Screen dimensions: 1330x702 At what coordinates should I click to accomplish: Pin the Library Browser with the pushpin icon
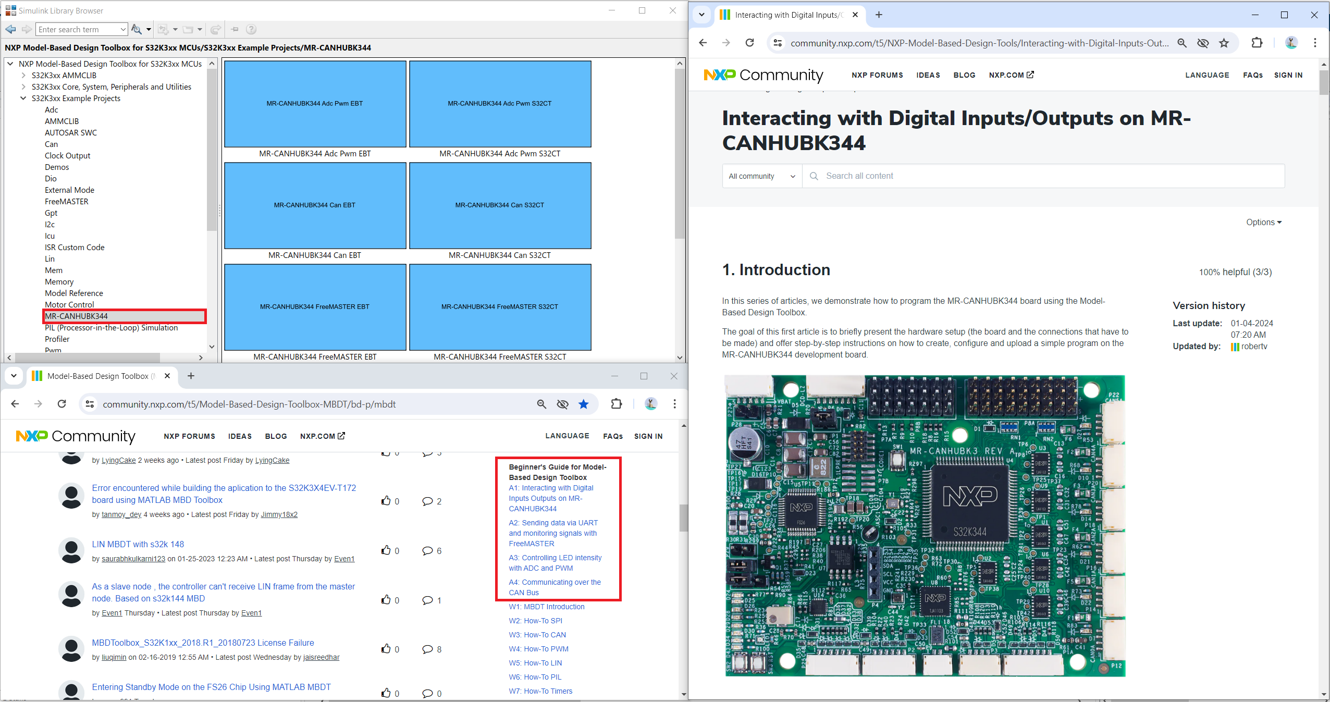(x=235, y=29)
